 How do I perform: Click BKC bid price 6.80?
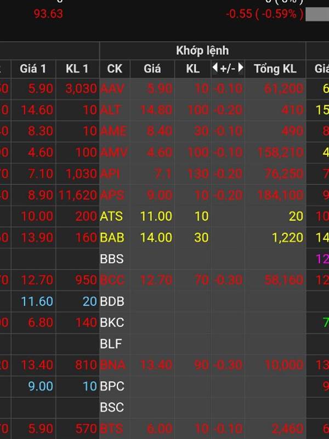(x=41, y=323)
